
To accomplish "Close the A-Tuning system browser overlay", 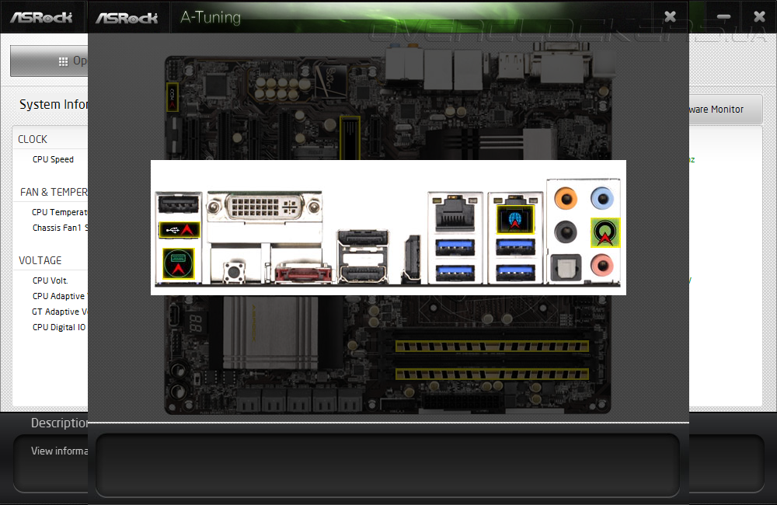I will pos(670,17).
